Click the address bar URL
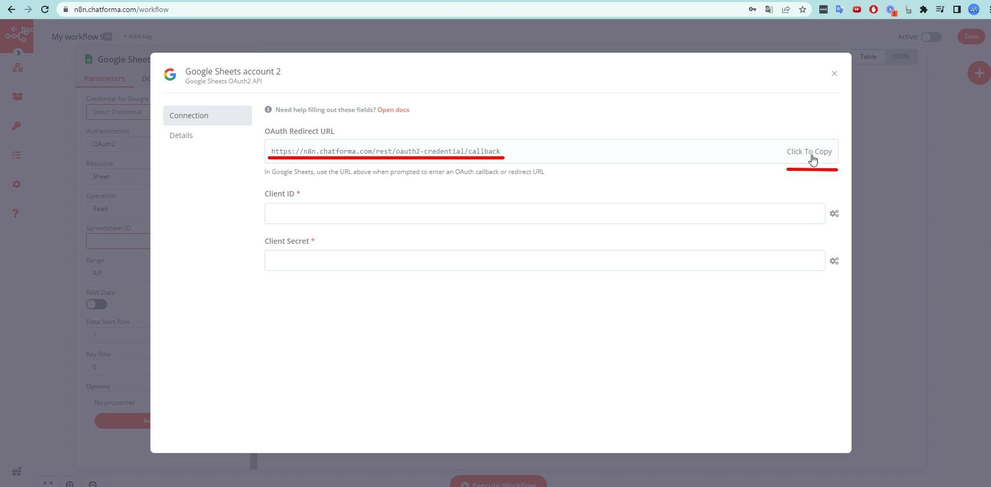The height and width of the screenshot is (487, 991). (122, 9)
